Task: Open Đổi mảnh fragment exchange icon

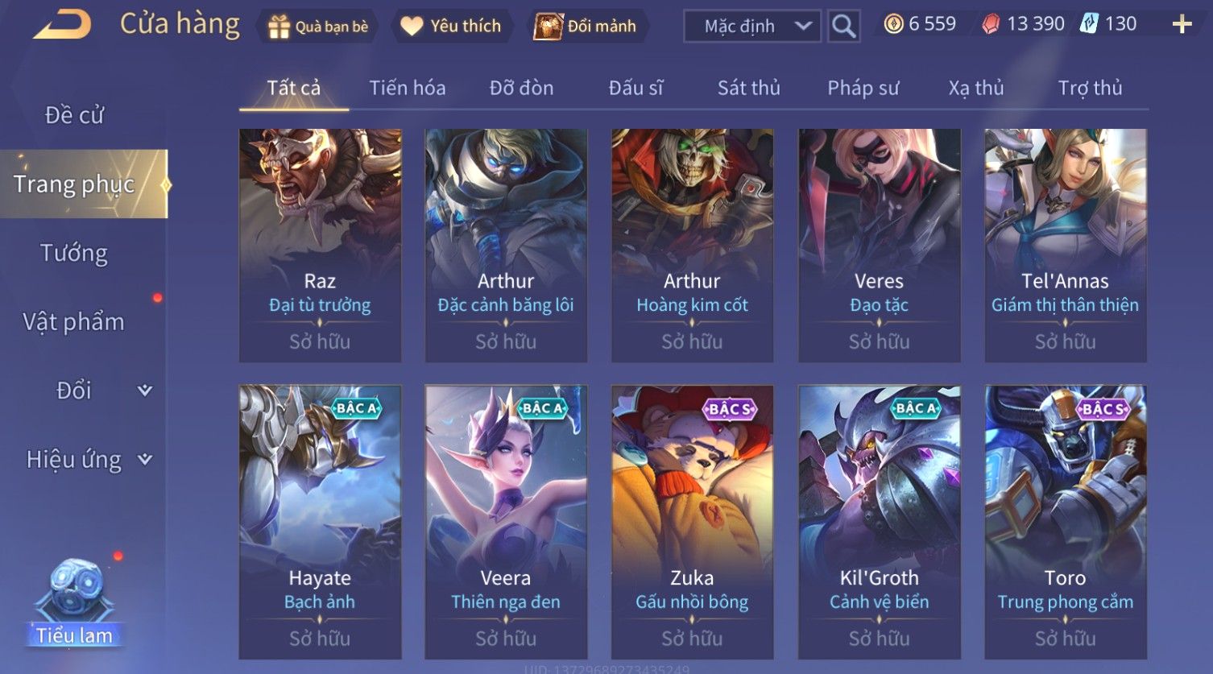Action: pos(548,27)
